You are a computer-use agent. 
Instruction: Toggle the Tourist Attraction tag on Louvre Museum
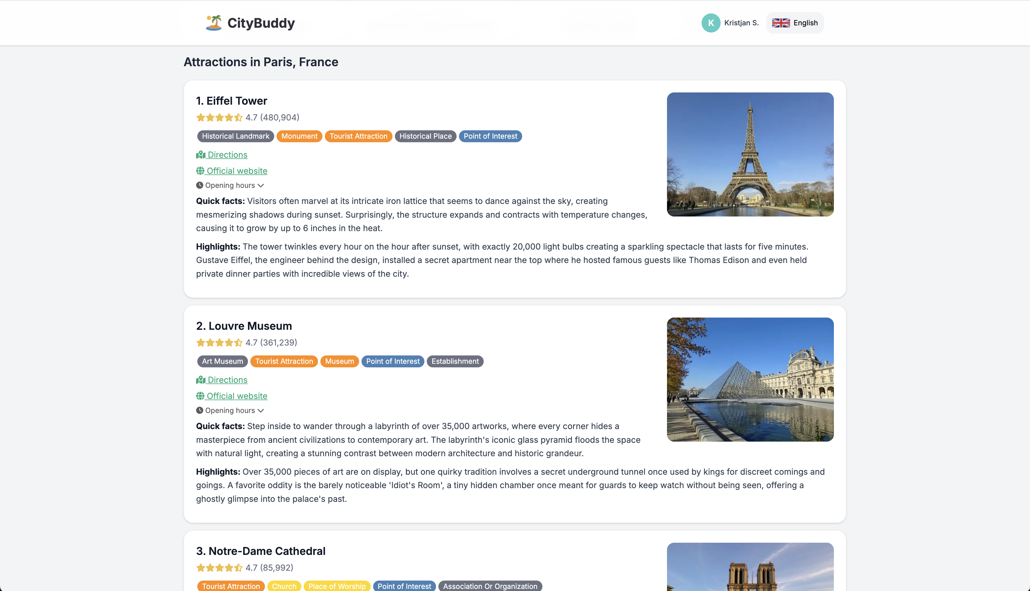284,361
